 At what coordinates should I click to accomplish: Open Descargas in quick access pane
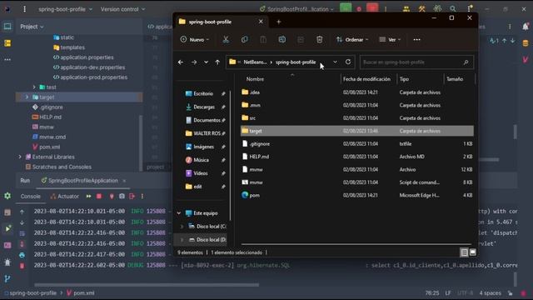click(x=204, y=107)
